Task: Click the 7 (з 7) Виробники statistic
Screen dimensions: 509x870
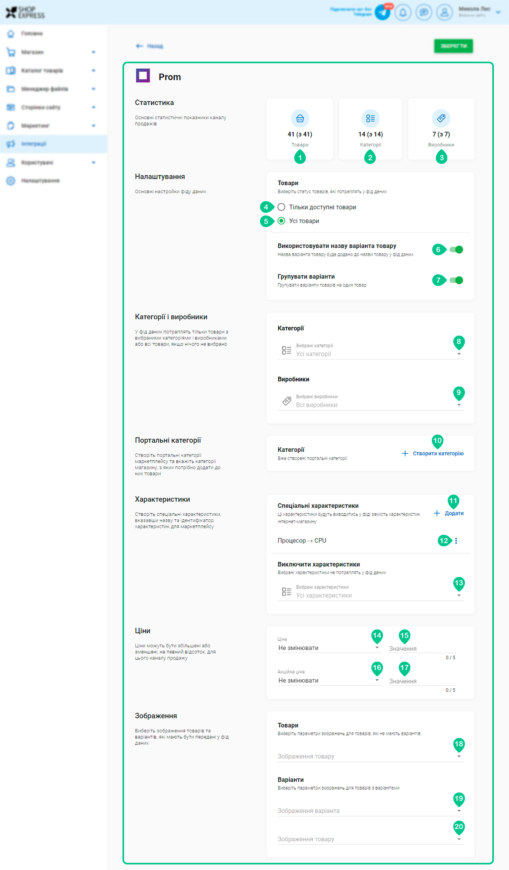Action: pos(441,129)
